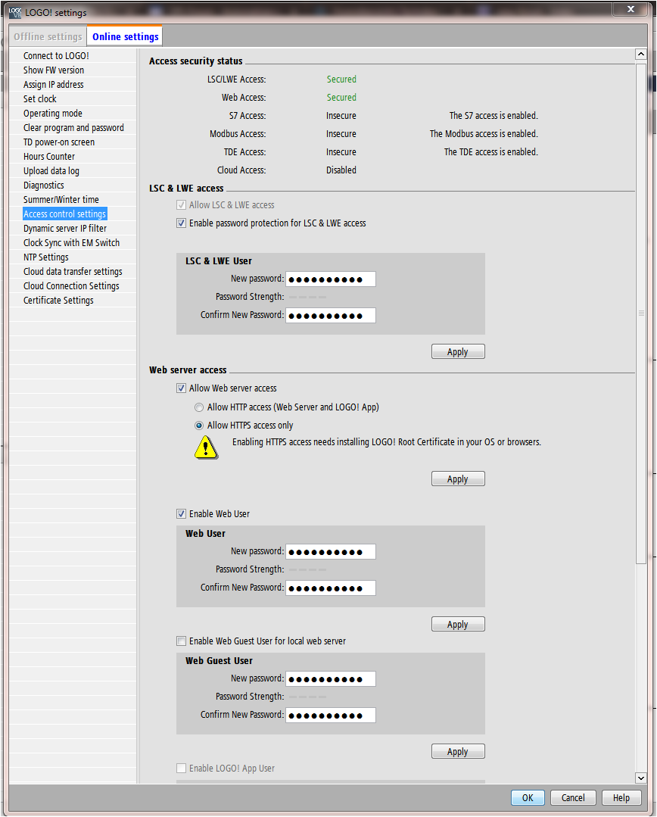
Task: Apply the Web Guest User password
Action: click(x=458, y=751)
